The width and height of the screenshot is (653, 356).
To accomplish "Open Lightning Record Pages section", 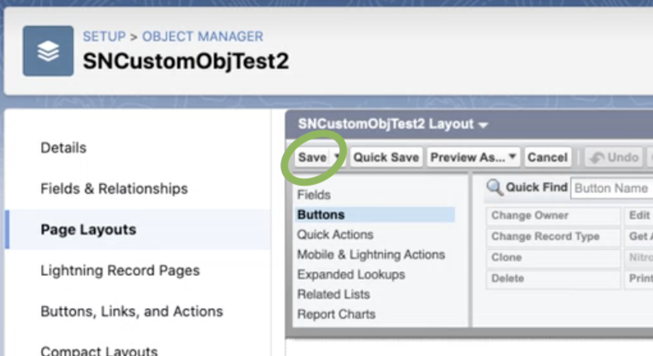I will [x=120, y=270].
